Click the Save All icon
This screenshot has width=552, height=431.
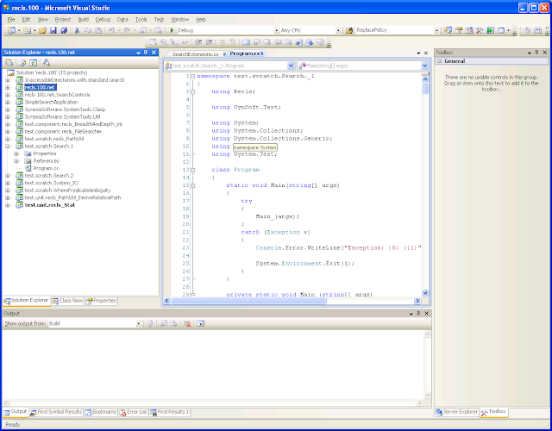[64, 31]
